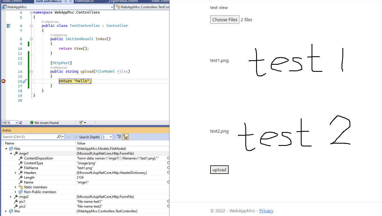Open the code cleanup broom dropdown arrow

[x=85, y=123]
